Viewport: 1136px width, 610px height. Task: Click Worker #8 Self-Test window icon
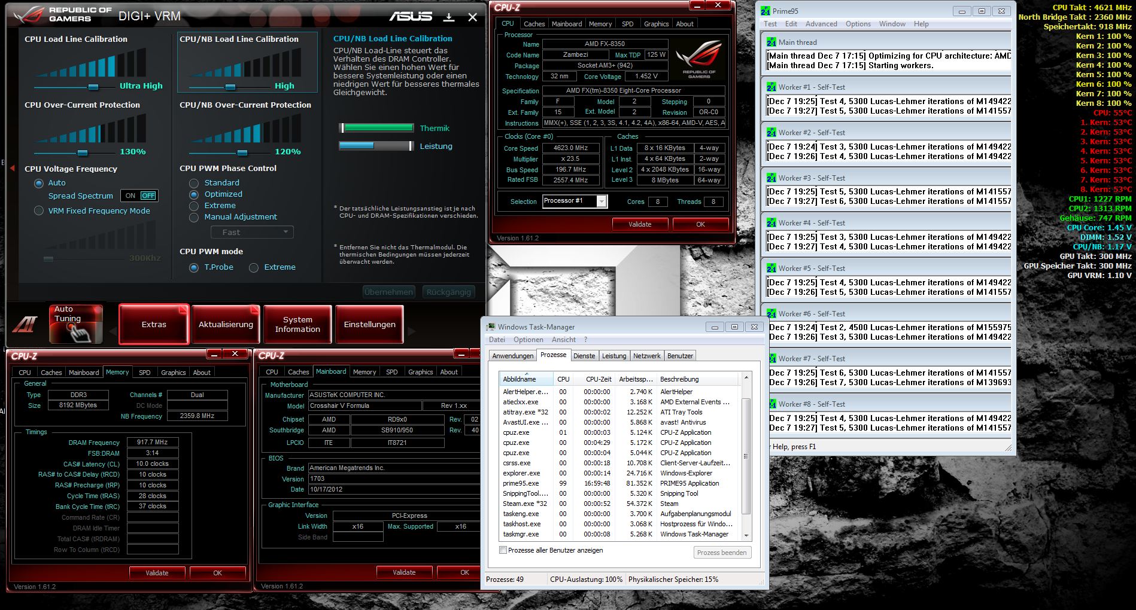point(771,404)
